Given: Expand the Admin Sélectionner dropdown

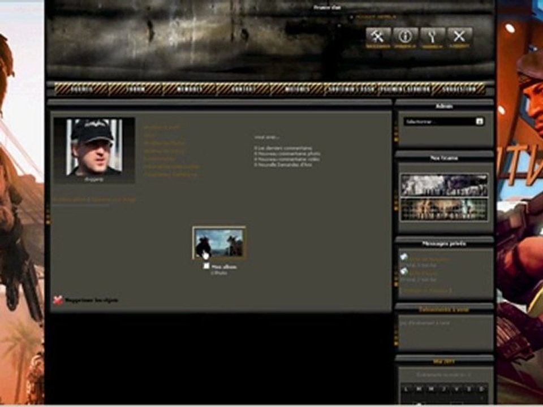Looking at the screenshot, I should click(x=444, y=122).
